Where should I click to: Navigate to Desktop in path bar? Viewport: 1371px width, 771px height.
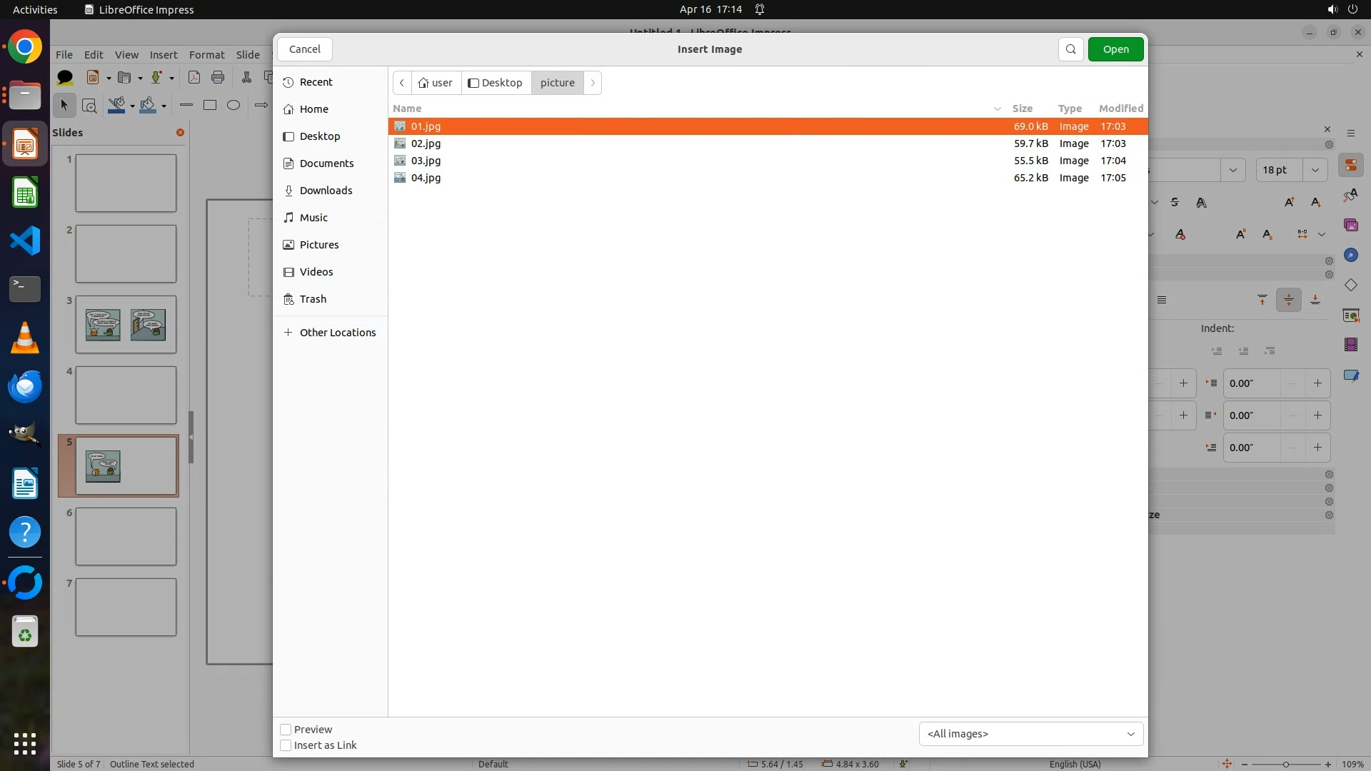(x=496, y=83)
